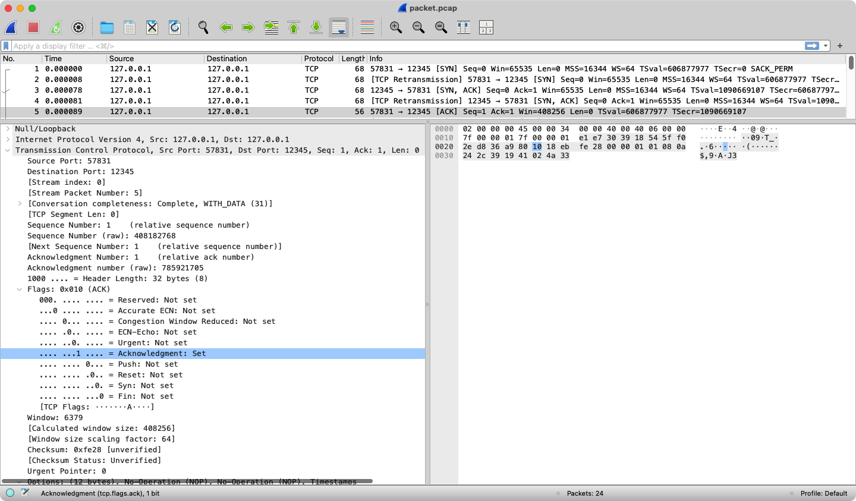Toggle auto-scroll to last packet during capture
The height and width of the screenshot is (501, 856).
(x=339, y=27)
